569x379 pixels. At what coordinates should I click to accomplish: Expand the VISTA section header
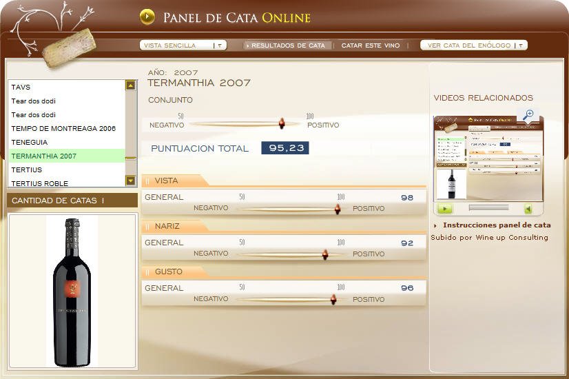coord(174,181)
